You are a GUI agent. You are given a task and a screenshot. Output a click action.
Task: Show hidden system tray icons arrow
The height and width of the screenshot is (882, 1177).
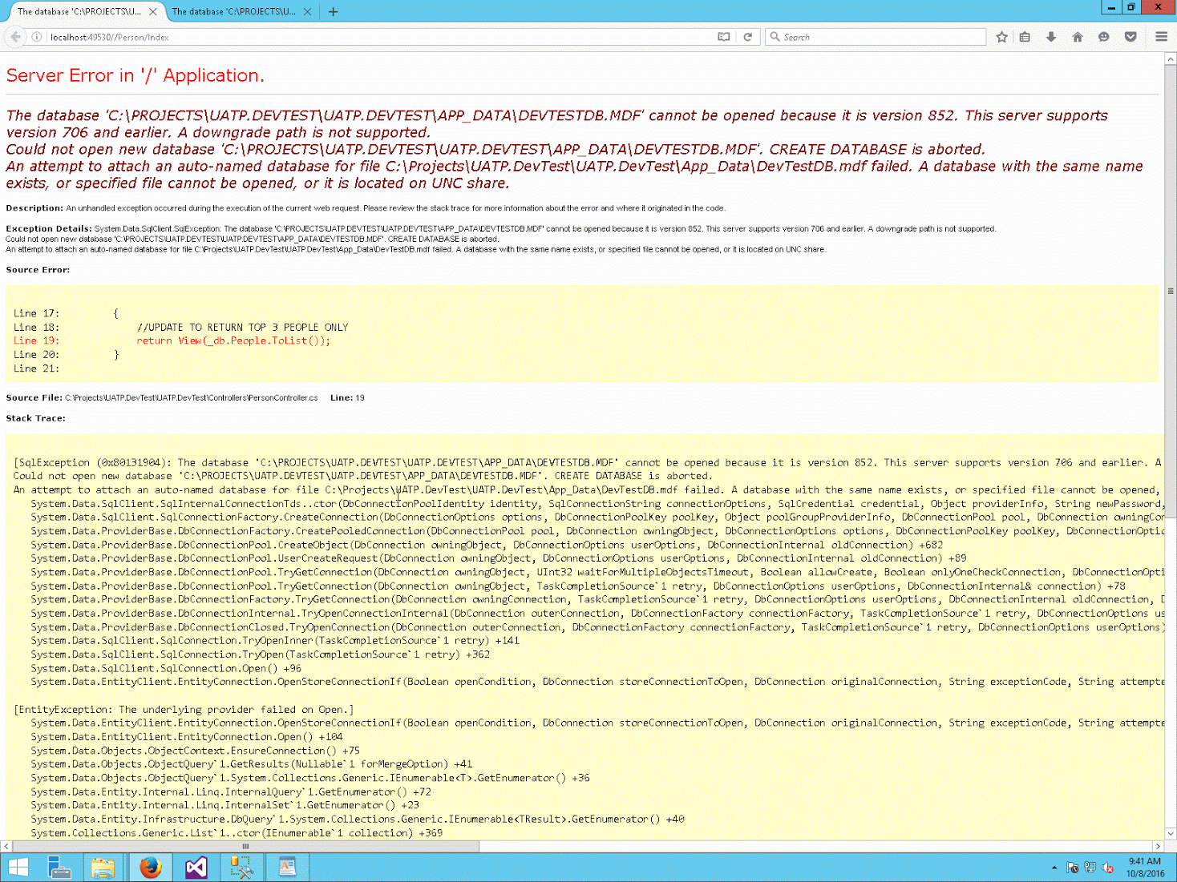1054,868
